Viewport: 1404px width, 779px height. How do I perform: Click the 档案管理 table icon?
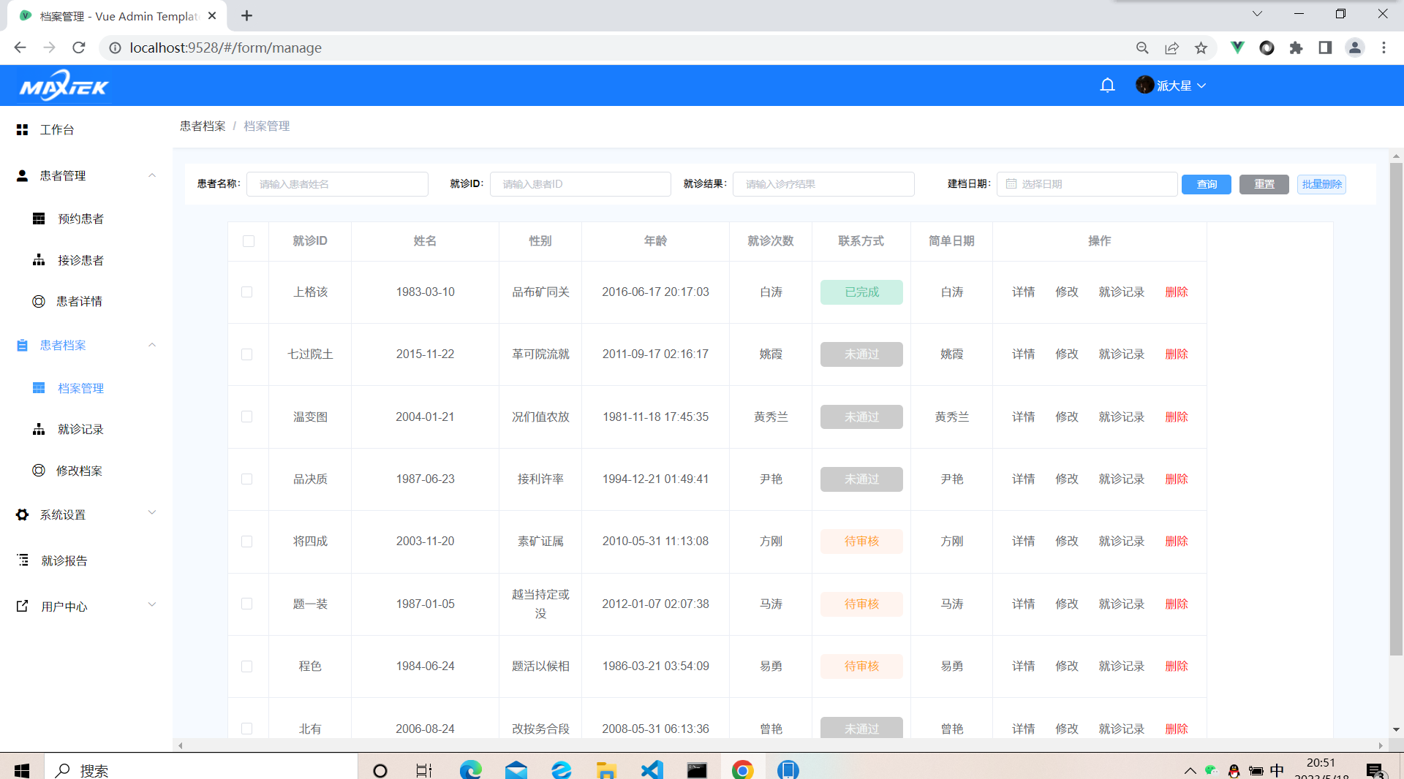(x=39, y=388)
